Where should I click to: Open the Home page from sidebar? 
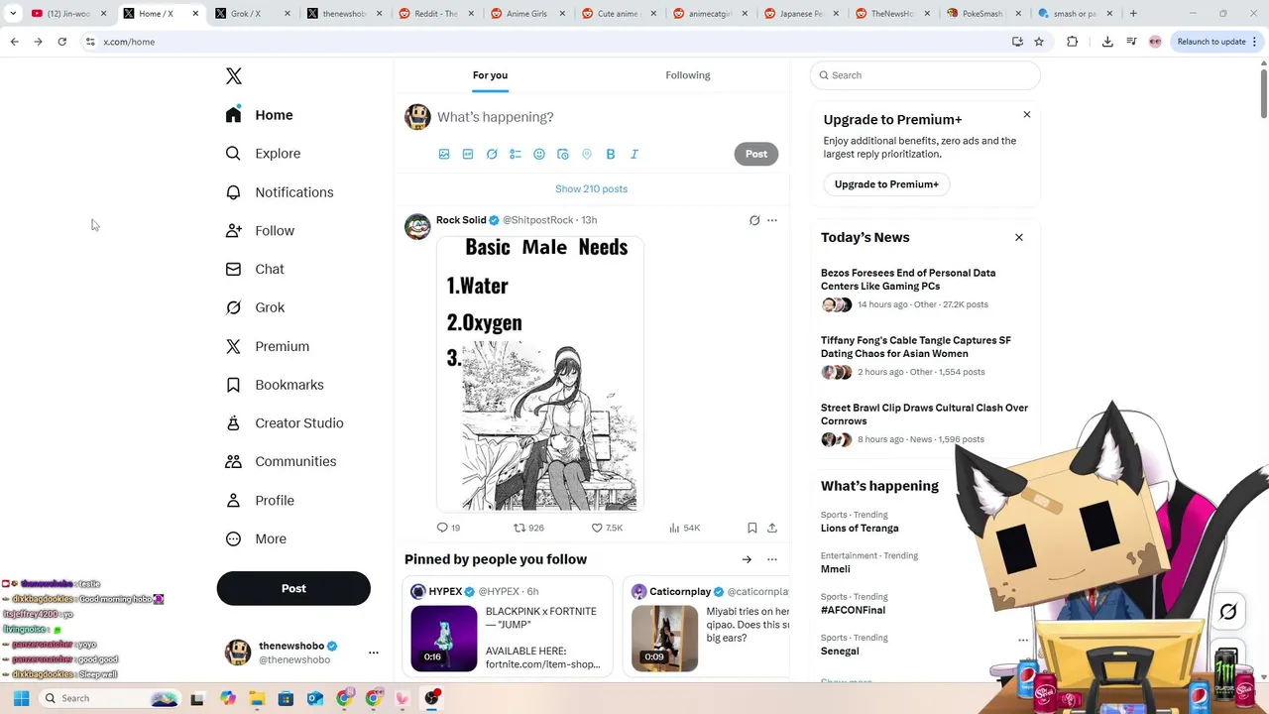point(259,115)
